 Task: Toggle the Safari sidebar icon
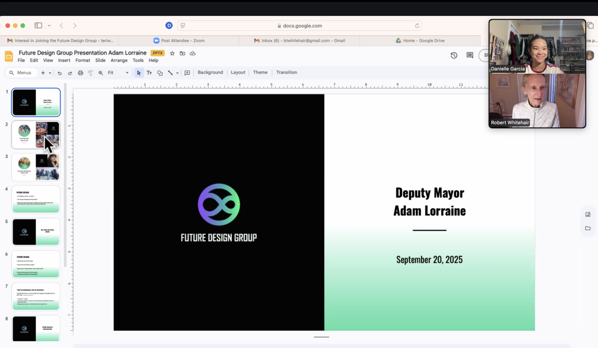coord(38,26)
